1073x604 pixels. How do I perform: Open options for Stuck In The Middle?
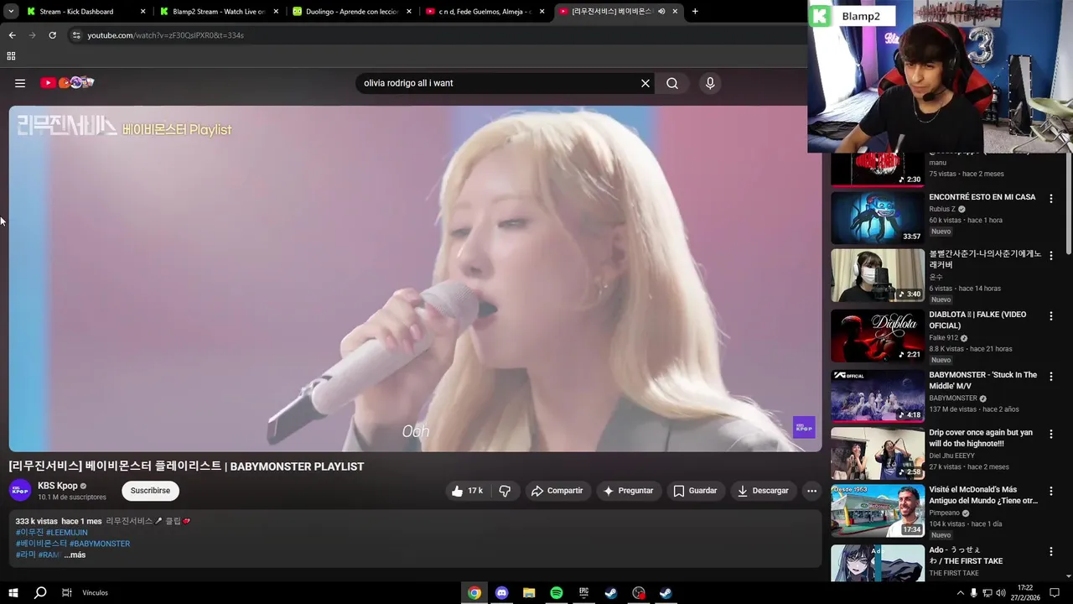tap(1050, 376)
